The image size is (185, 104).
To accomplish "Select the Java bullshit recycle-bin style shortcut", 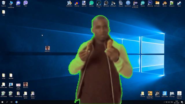I will (3, 94).
